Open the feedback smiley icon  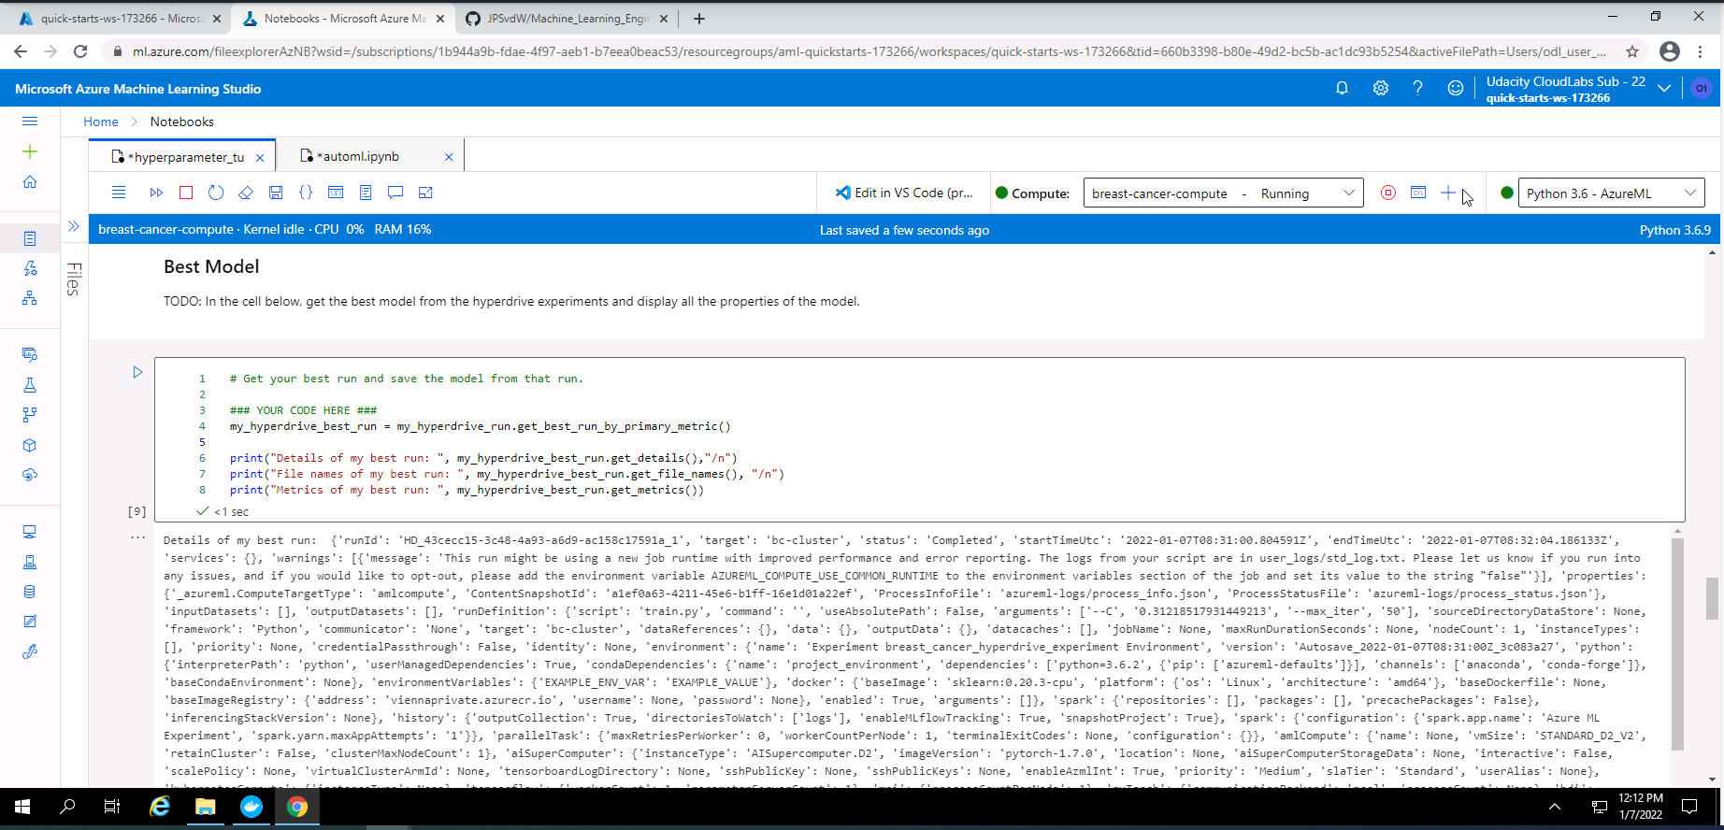(1456, 88)
